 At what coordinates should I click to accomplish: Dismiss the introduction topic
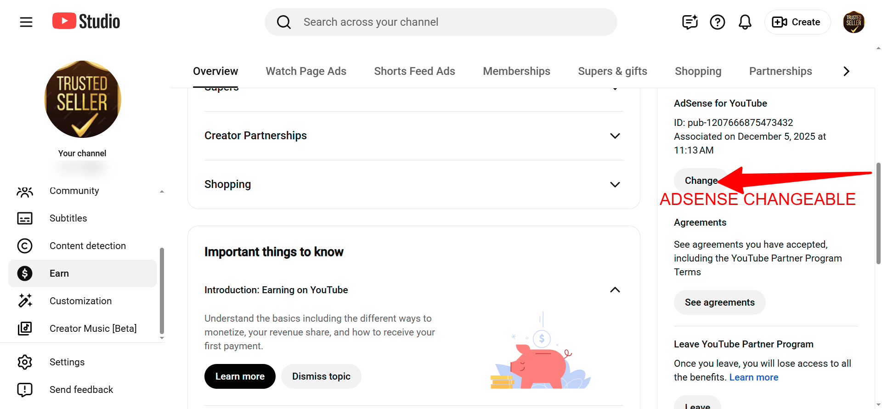321,376
